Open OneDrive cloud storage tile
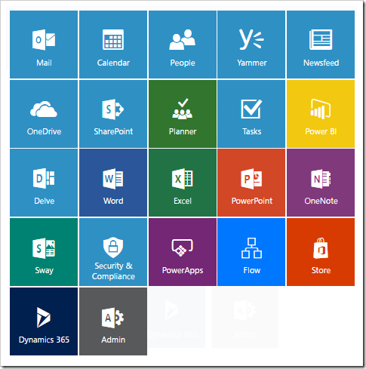The height and width of the screenshot is (369, 366). (x=44, y=114)
